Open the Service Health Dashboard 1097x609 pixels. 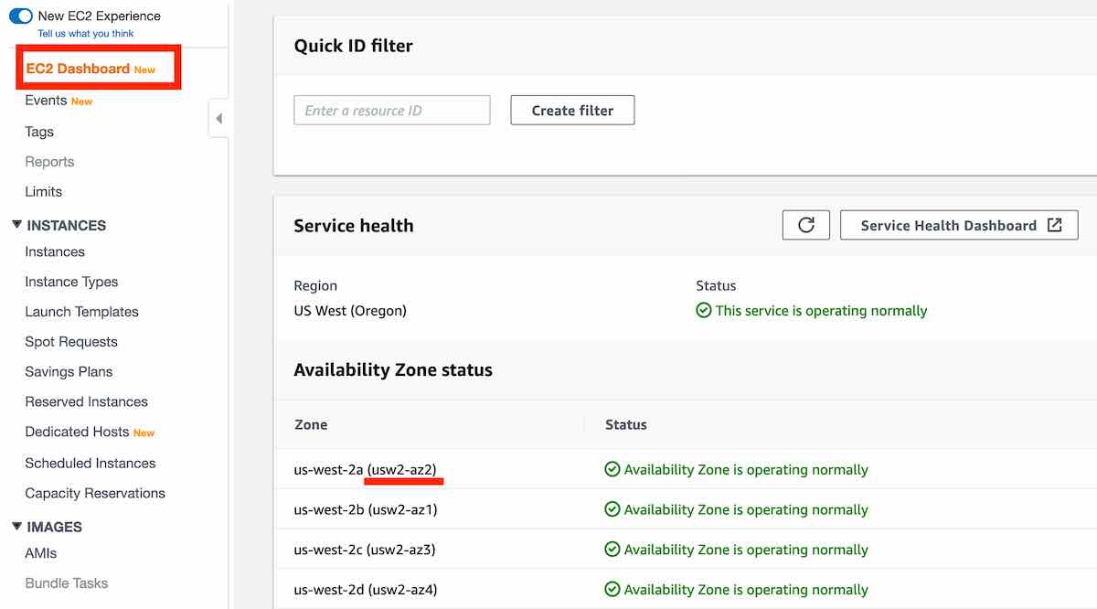click(948, 225)
